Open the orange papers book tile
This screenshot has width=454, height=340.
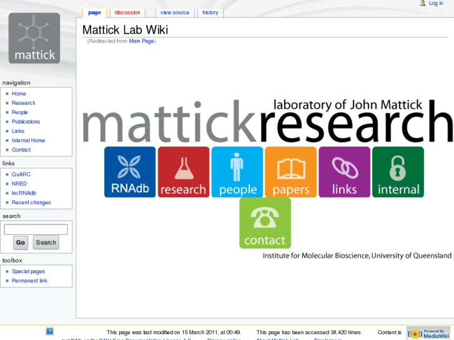pos(291,172)
